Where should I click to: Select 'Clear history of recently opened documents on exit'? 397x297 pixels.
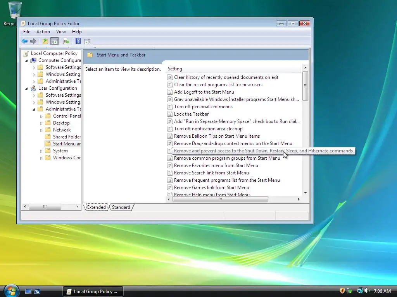(x=226, y=77)
